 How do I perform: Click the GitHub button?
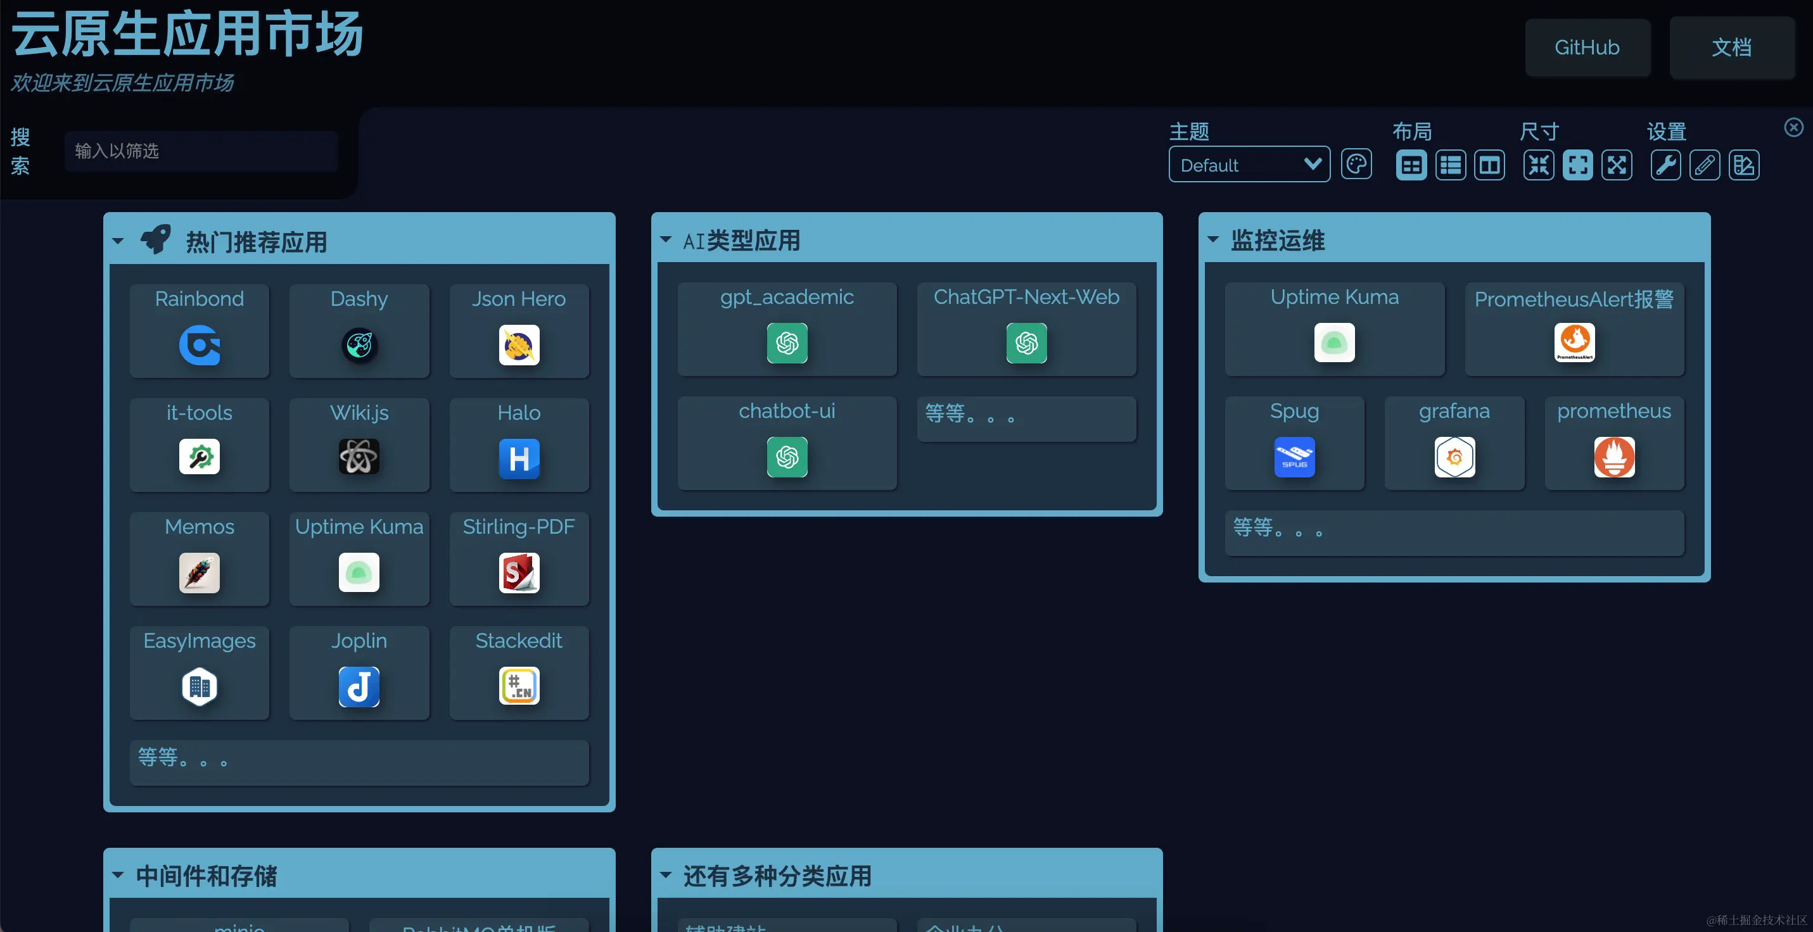pyautogui.click(x=1587, y=47)
